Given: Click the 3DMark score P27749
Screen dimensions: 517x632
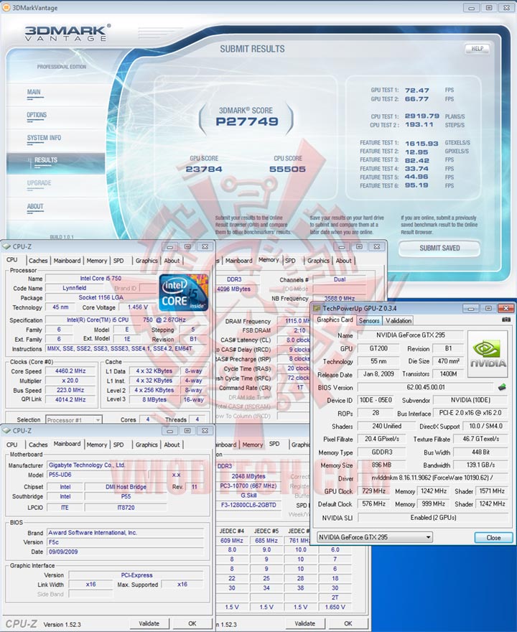Looking at the screenshot, I should pyautogui.click(x=246, y=121).
